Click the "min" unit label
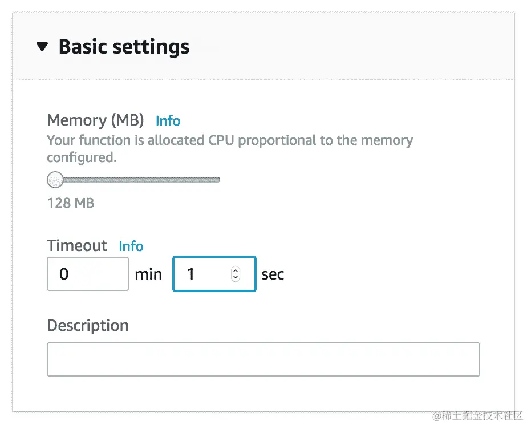Viewport: 527px width, 425px height. tap(148, 274)
